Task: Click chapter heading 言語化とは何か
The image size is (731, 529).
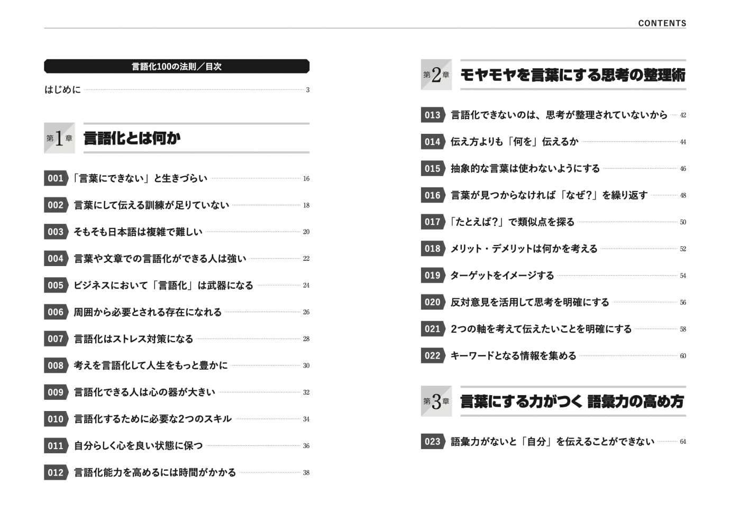Action: click(x=132, y=138)
